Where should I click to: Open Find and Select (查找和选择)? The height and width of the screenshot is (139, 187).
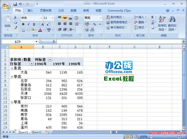click(x=172, y=23)
